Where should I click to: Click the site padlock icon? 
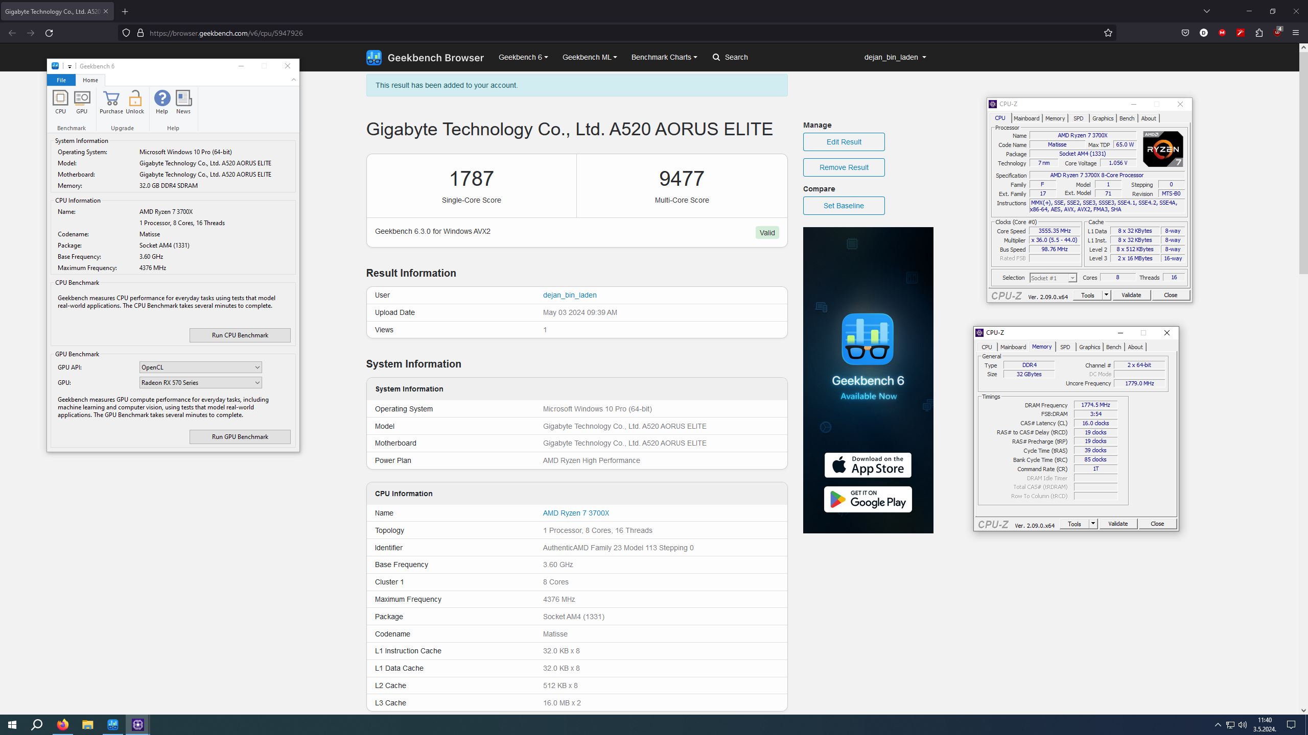(x=140, y=33)
